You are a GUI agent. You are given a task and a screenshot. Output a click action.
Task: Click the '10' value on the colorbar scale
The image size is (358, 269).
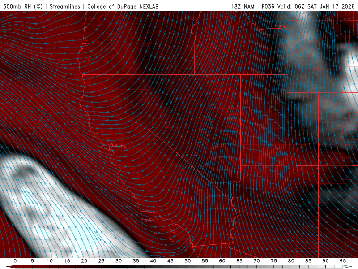point(50,261)
